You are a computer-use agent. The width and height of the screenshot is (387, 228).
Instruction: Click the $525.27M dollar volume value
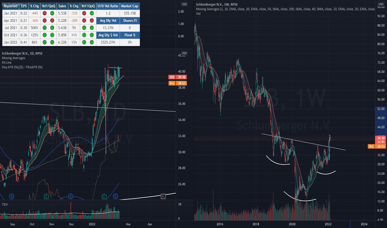click(108, 42)
